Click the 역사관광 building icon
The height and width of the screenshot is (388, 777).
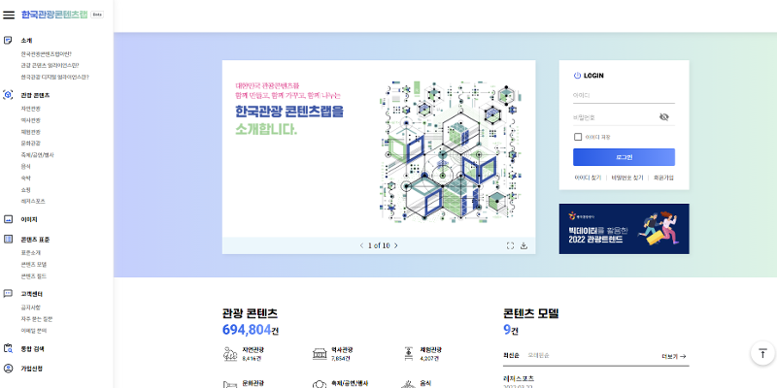321,353
